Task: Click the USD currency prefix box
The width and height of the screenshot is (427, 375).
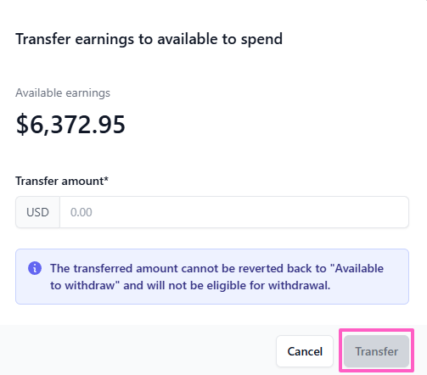Action: click(x=37, y=212)
